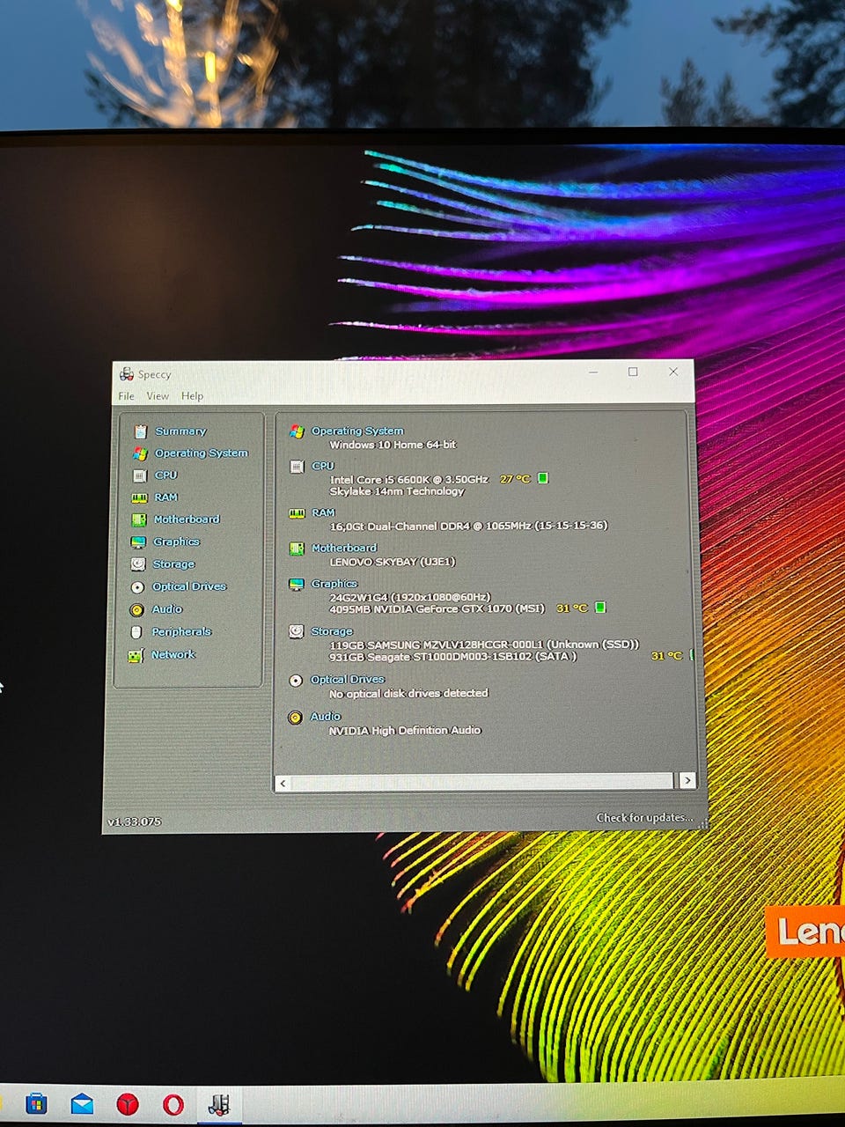
Task: Minimize the Speccy window
Action: pos(593,372)
